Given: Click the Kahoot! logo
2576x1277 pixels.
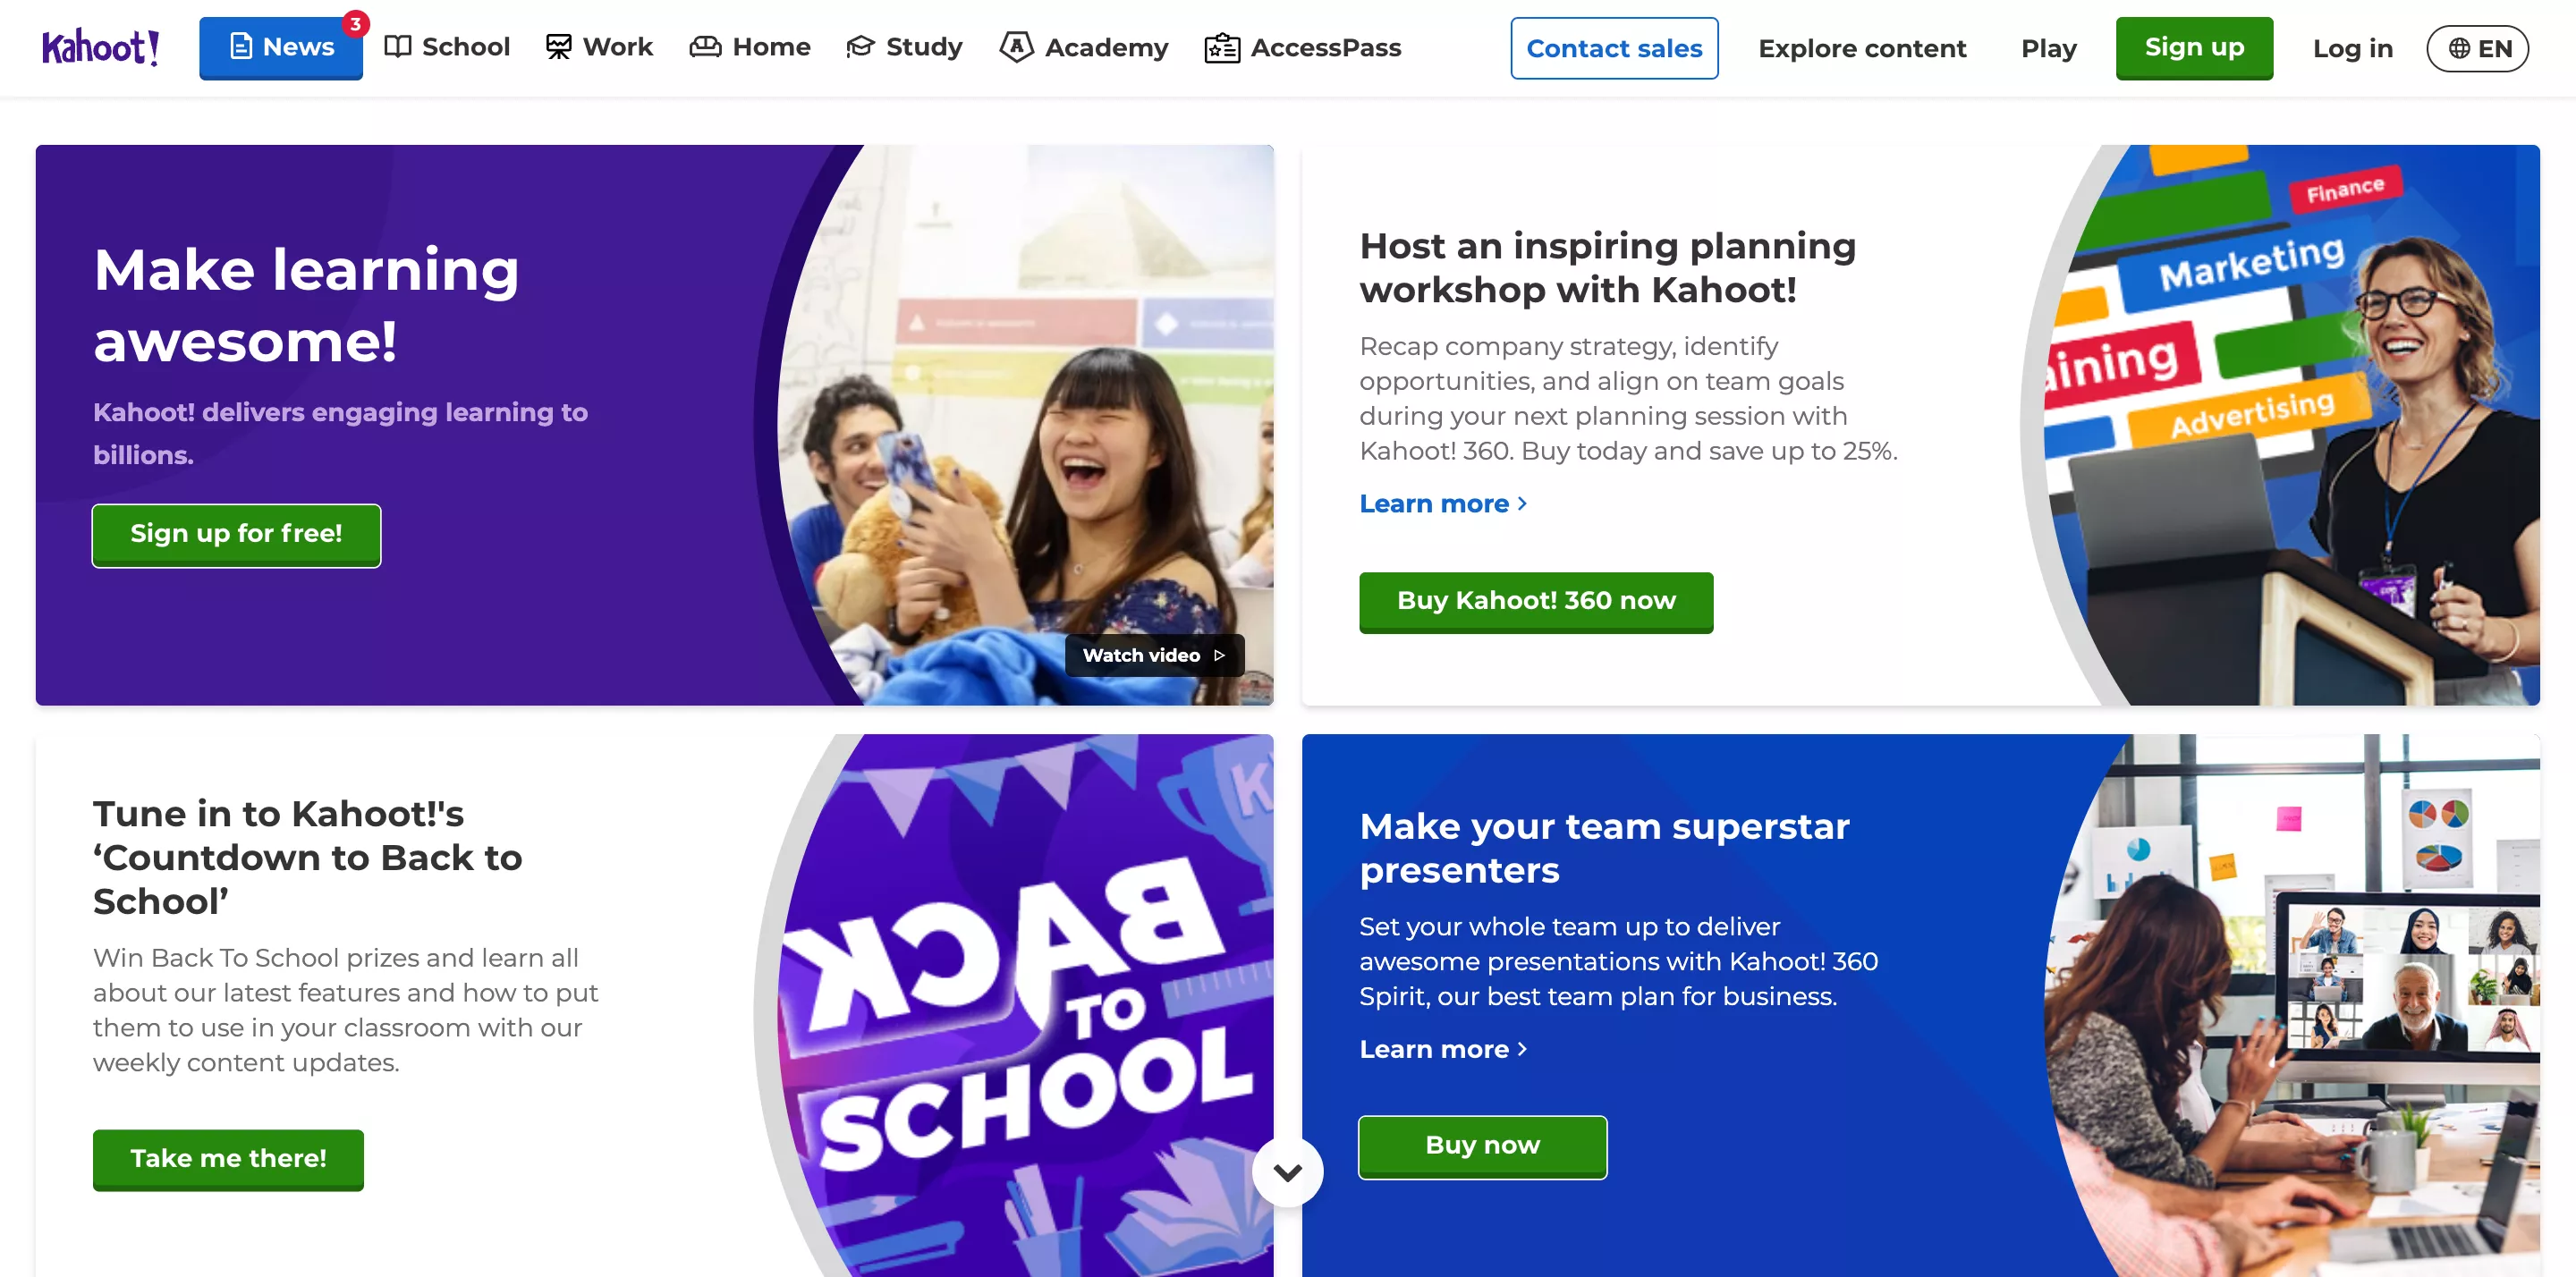Looking at the screenshot, I should [x=100, y=47].
